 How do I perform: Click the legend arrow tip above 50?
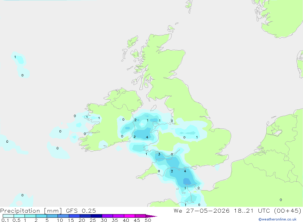click(151, 216)
